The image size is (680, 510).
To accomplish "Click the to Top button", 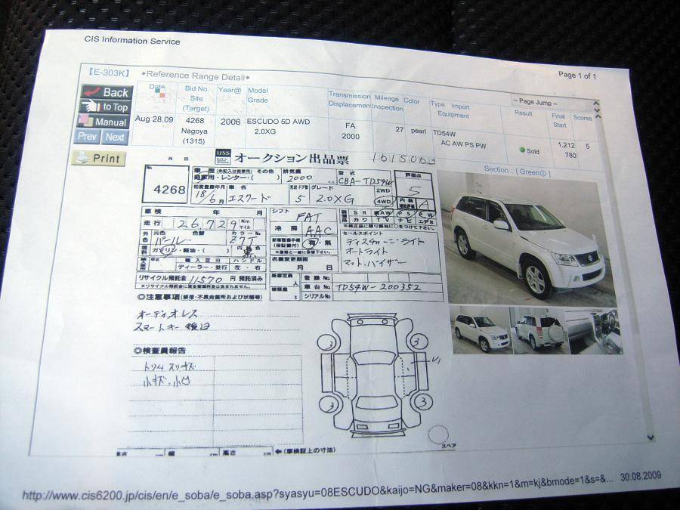I will click(105, 107).
